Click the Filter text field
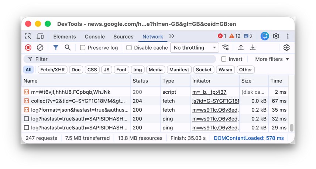Viewport: 316px width, 169px height. coord(120,59)
